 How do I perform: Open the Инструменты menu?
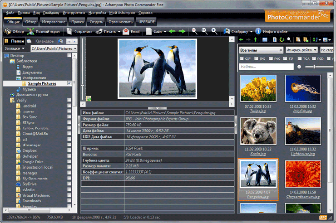pyautogui.click(x=74, y=13)
